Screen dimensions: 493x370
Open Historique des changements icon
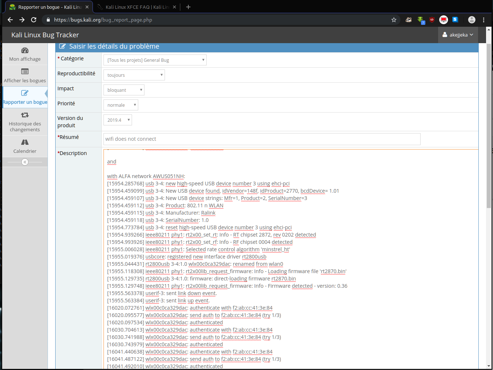pyautogui.click(x=25, y=115)
